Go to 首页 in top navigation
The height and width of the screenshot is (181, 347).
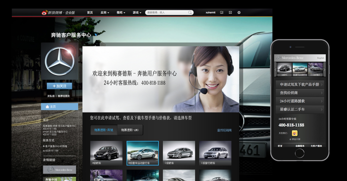(x=90, y=13)
